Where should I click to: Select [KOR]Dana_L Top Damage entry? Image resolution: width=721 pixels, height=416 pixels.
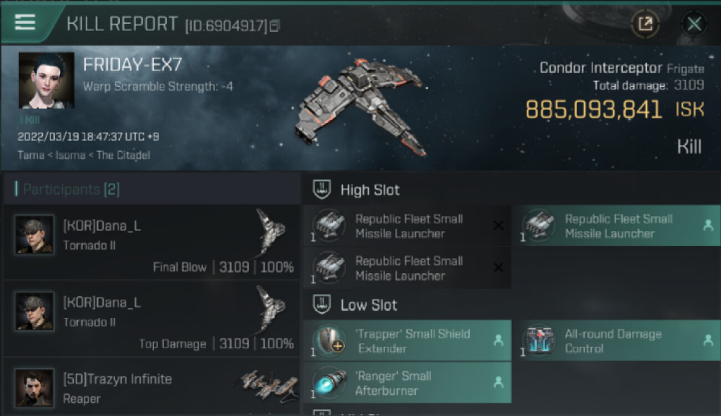coord(151,319)
